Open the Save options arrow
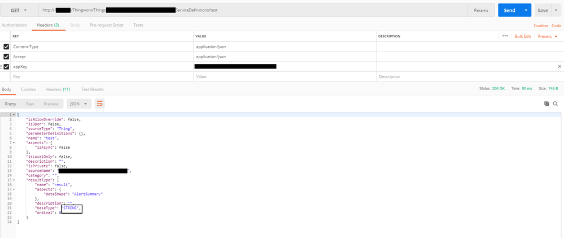 tap(556, 10)
